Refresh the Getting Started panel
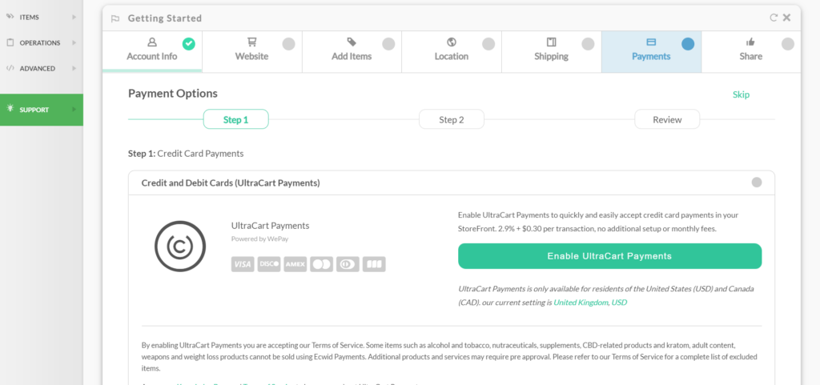Viewport: 820px width, 385px height. (x=774, y=18)
